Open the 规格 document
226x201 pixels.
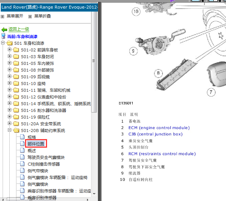(32, 137)
